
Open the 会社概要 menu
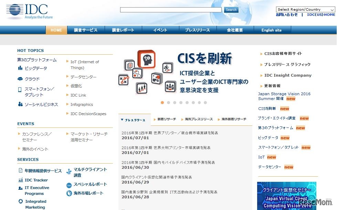[x=235, y=30]
